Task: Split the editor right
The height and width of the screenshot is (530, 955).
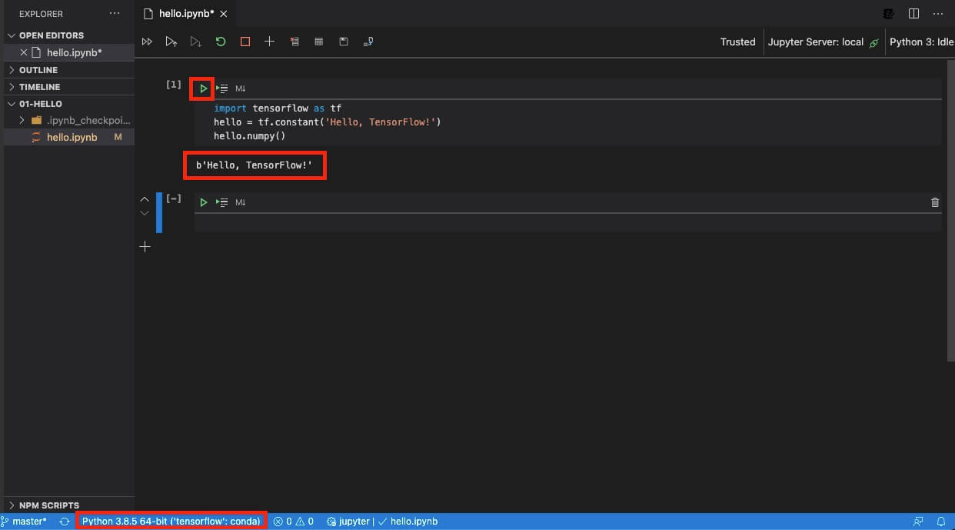Action: pos(913,13)
